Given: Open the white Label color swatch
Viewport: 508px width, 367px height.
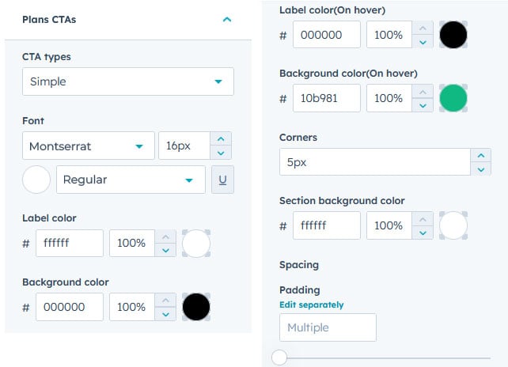Looking at the screenshot, I should (196, 244).
